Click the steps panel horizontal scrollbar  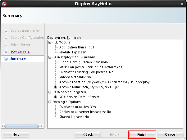[21, 126]
